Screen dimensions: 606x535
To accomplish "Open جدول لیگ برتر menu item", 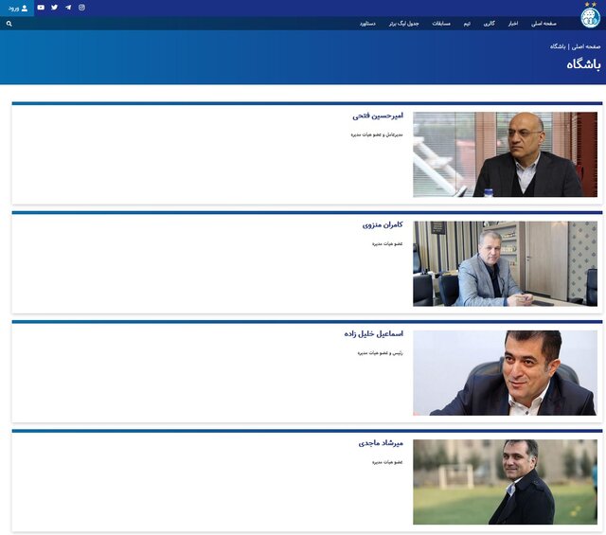I will click(x=404, y=24).
